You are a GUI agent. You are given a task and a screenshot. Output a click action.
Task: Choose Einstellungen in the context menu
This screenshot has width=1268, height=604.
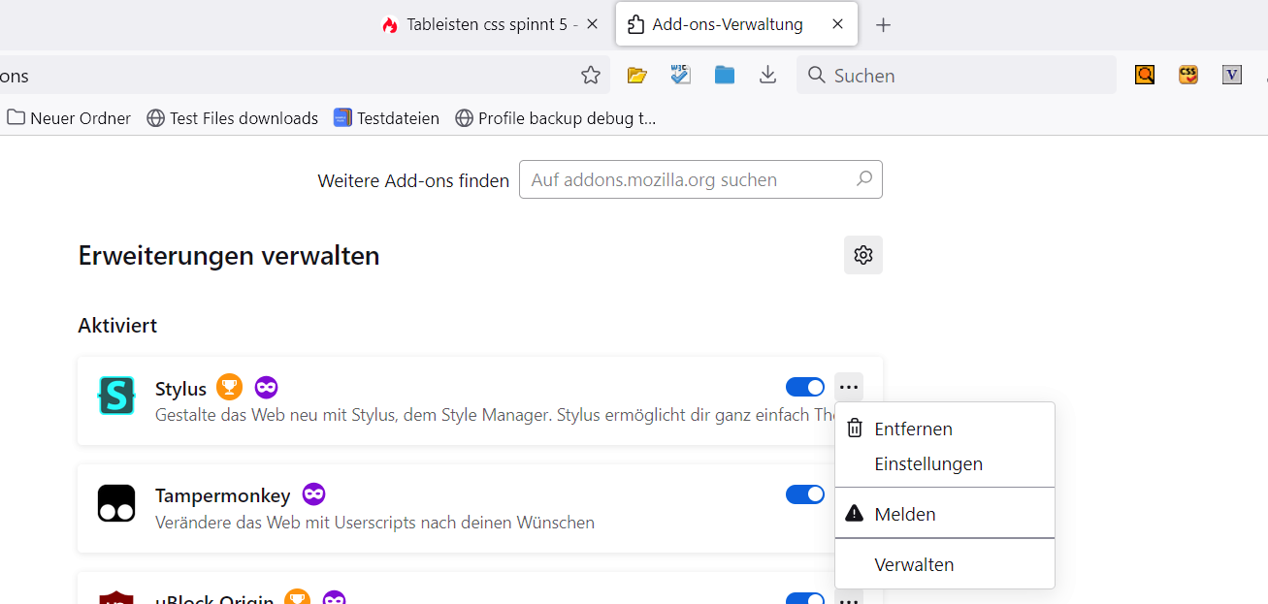click(x=927, y=464)
